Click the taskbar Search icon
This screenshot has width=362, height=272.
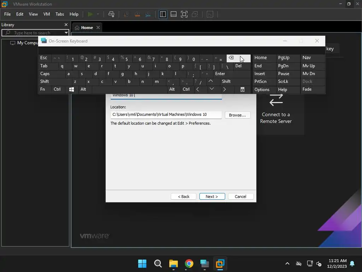158,263
